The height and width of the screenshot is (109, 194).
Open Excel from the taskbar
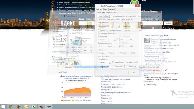34,107
